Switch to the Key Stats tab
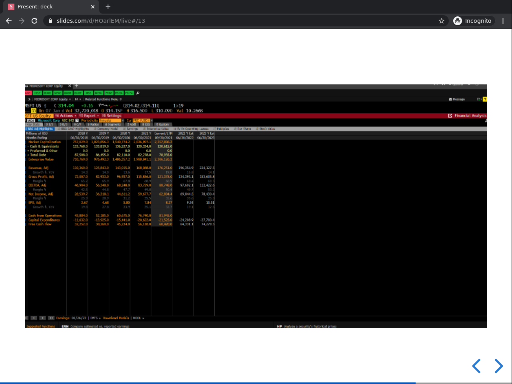The image size is (512, 384). tap(34, 124)
